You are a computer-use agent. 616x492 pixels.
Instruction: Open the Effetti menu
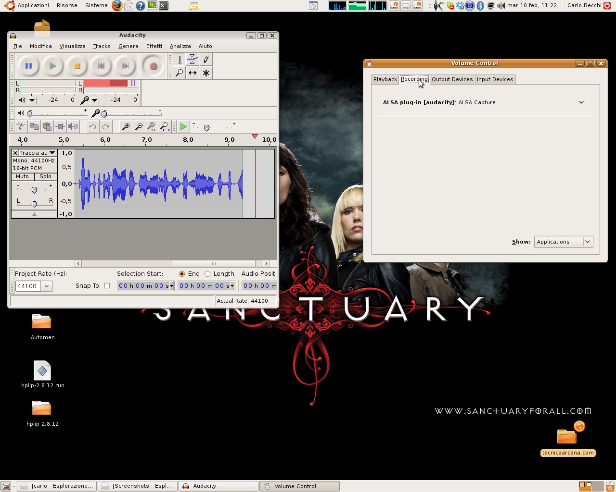coord(154,46)
